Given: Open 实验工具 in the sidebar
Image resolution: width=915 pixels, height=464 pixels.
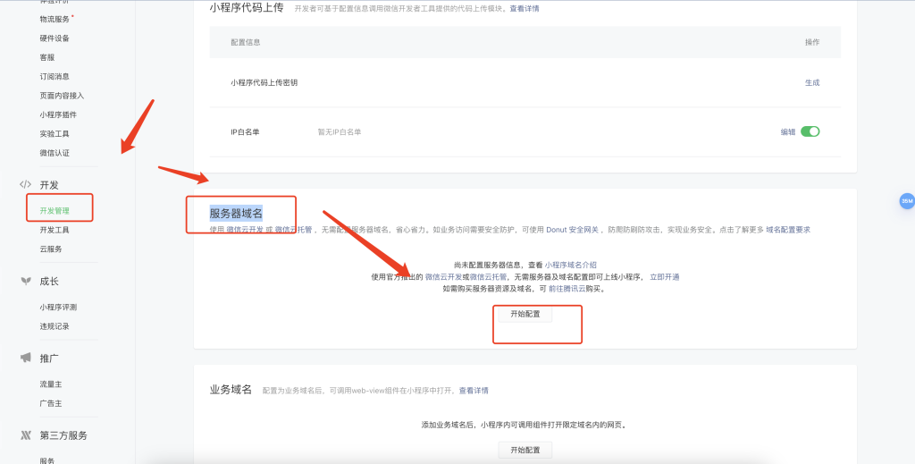Looking at the screenshot, I should [x=55, y=133].
